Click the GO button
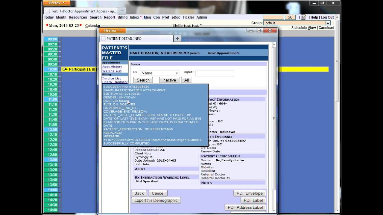The width and height of the screenshot is (383, 215). [x=290, y=17]
